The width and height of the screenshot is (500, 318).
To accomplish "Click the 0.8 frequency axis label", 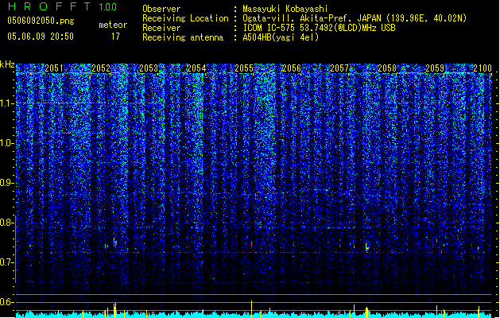I will coord(7,223).
